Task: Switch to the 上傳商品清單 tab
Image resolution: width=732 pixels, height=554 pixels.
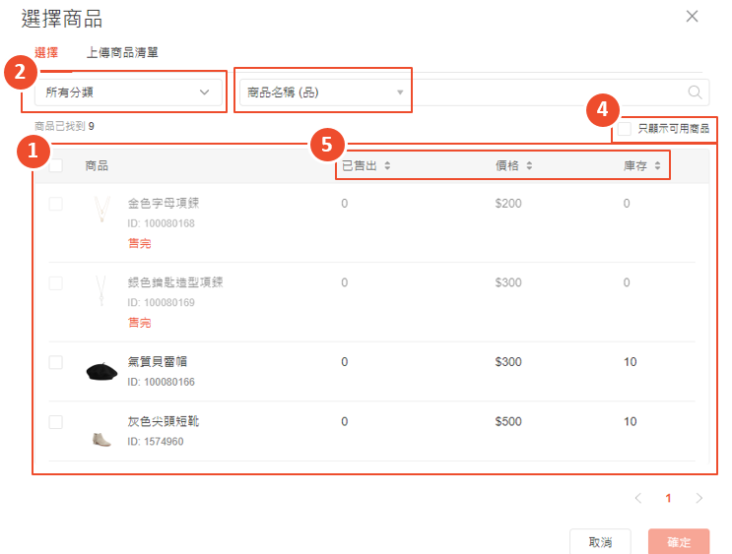Action: coord(123,52)
